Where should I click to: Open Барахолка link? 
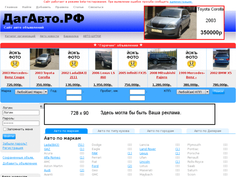tap(71, 36)
